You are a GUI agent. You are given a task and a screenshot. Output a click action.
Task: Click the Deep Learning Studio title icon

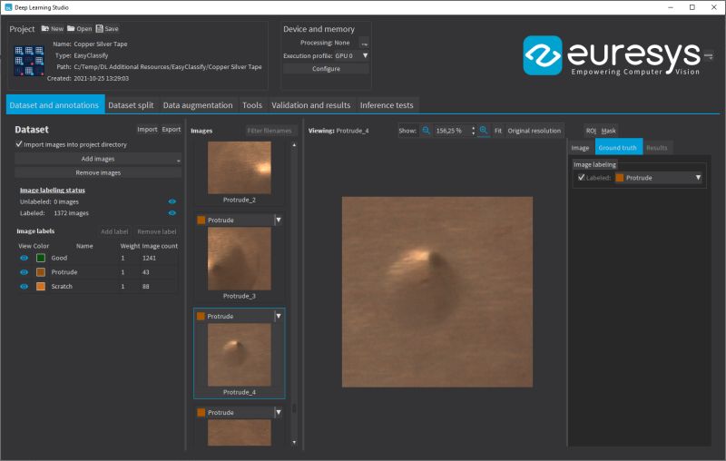pos(8,7)
